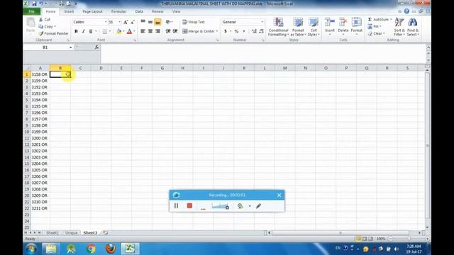Image resolution: width=454 pixels, height=255 pixels.
Task: Click the Windows Start button
Action: pos(31,249)
